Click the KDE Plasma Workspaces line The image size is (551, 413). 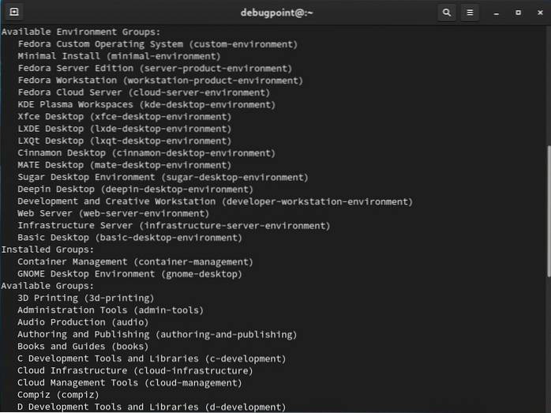[x=146, y=104]
